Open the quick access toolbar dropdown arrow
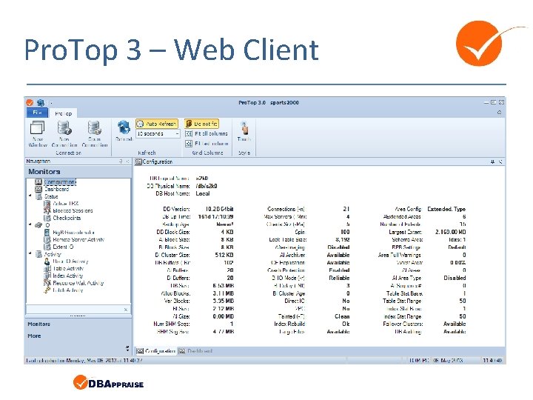 51,103
